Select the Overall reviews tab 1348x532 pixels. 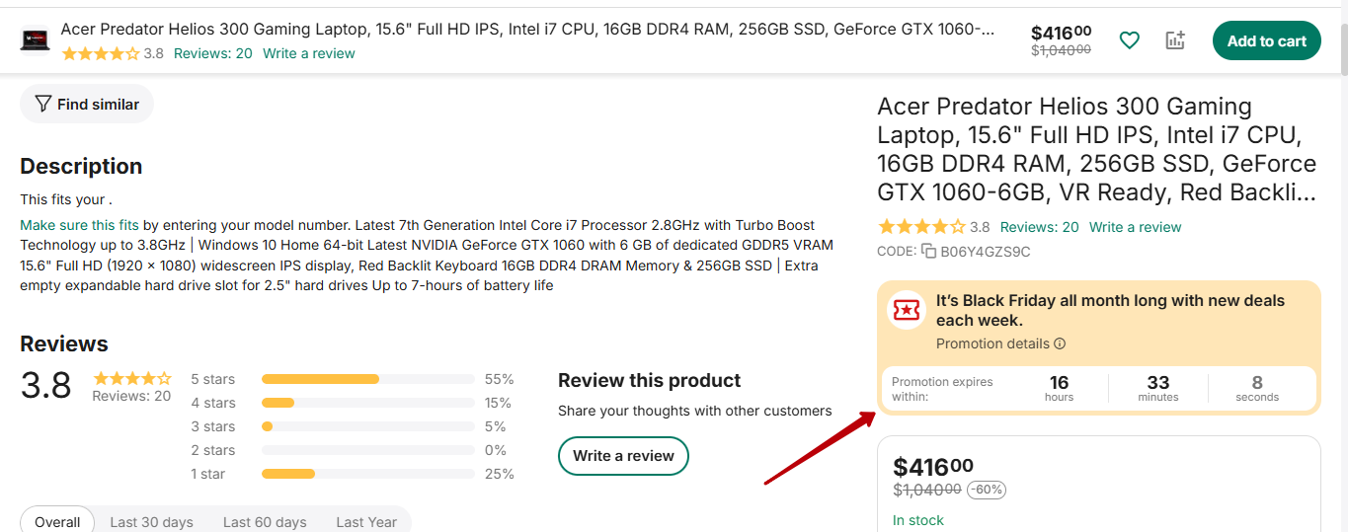(57, 521)
